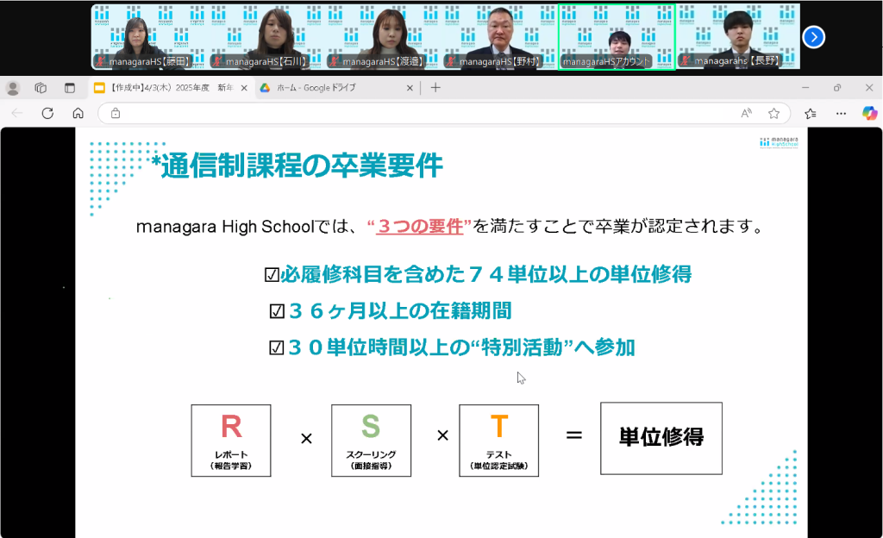This screenshot has width=883, height=538.
Task: Click the 単位修得 result box
Action: (x=661, y=438)
